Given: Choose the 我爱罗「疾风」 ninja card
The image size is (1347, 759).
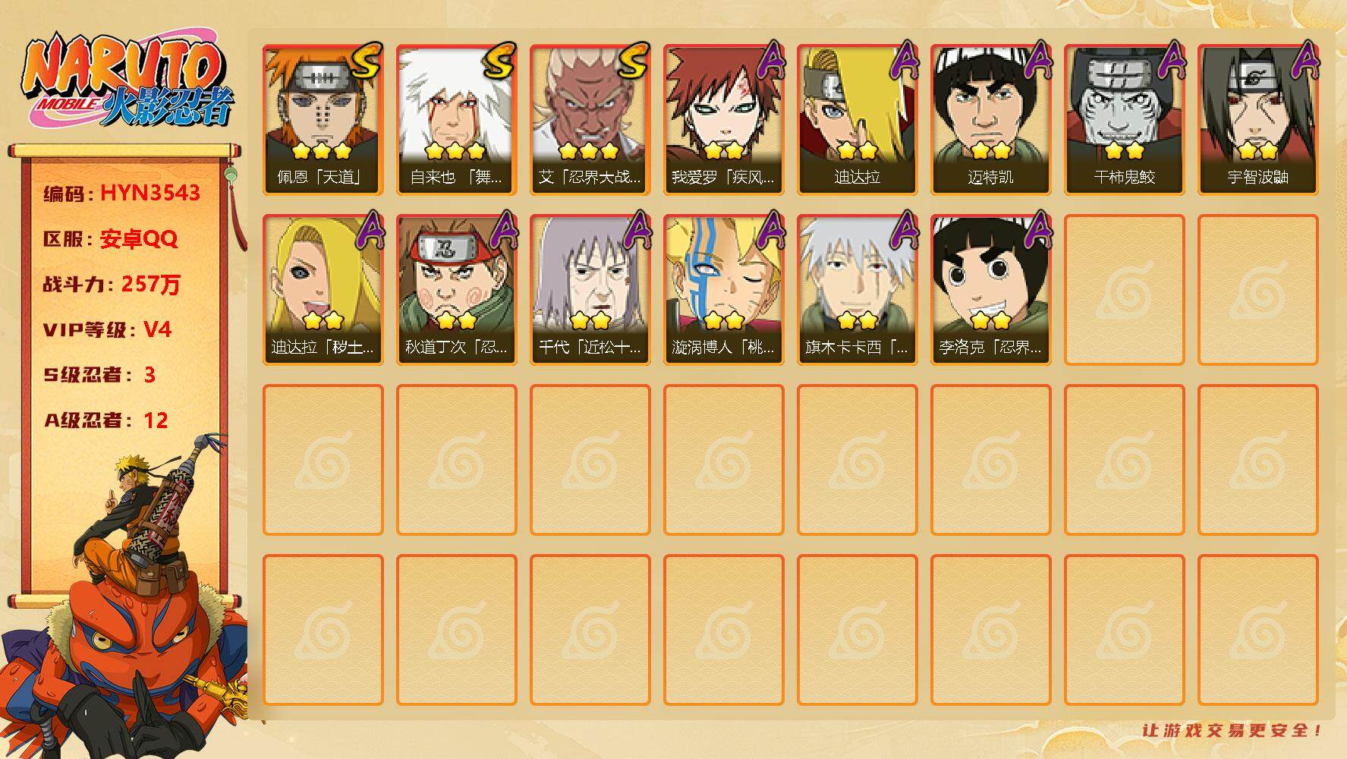Looking at the screenshot, I should pyautogui.click(x=723, y=119).
